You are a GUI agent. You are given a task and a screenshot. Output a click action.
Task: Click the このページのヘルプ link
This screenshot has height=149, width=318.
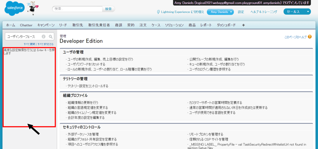(295, 37)
